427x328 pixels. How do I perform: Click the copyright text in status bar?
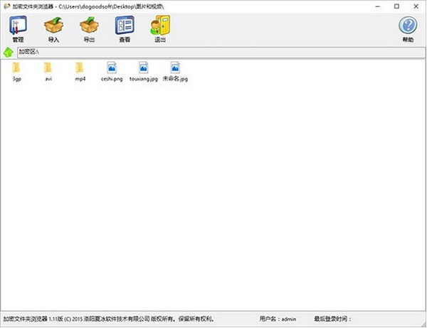[x=107, y=319]
